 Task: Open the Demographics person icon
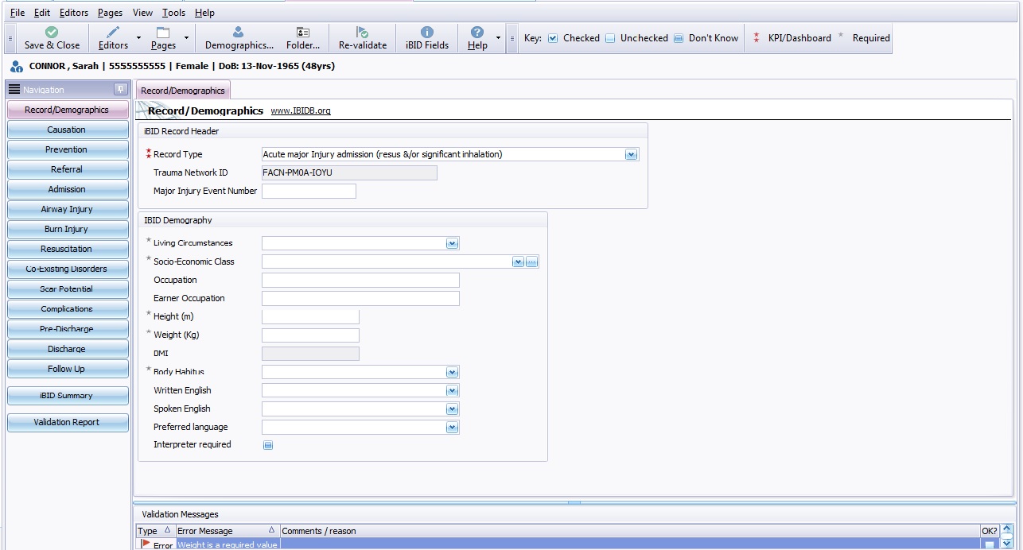[239, 33]
